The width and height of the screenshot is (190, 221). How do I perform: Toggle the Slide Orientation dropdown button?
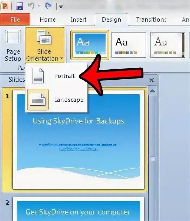pos(44,45)
